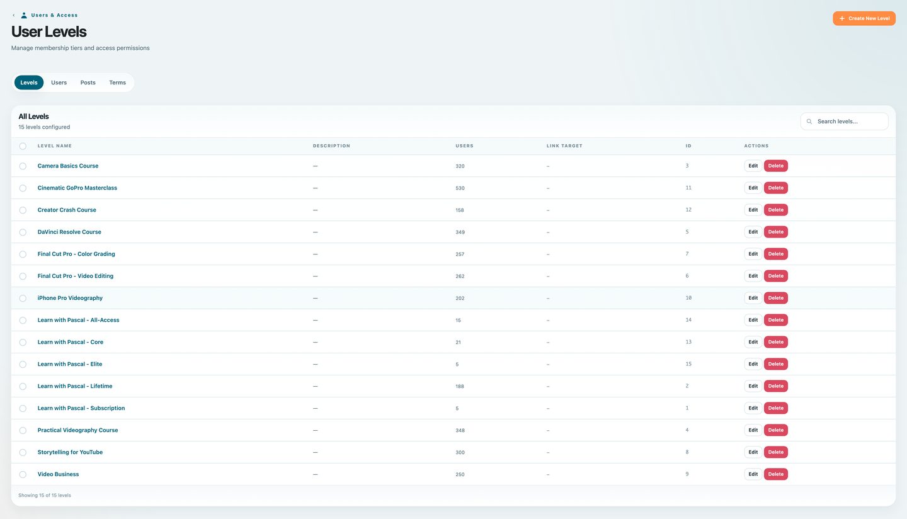Viewport: 907px width, 519px height.
Task: Switch to the Users tab
Action: pyautogui.click(x=59, y=83)
